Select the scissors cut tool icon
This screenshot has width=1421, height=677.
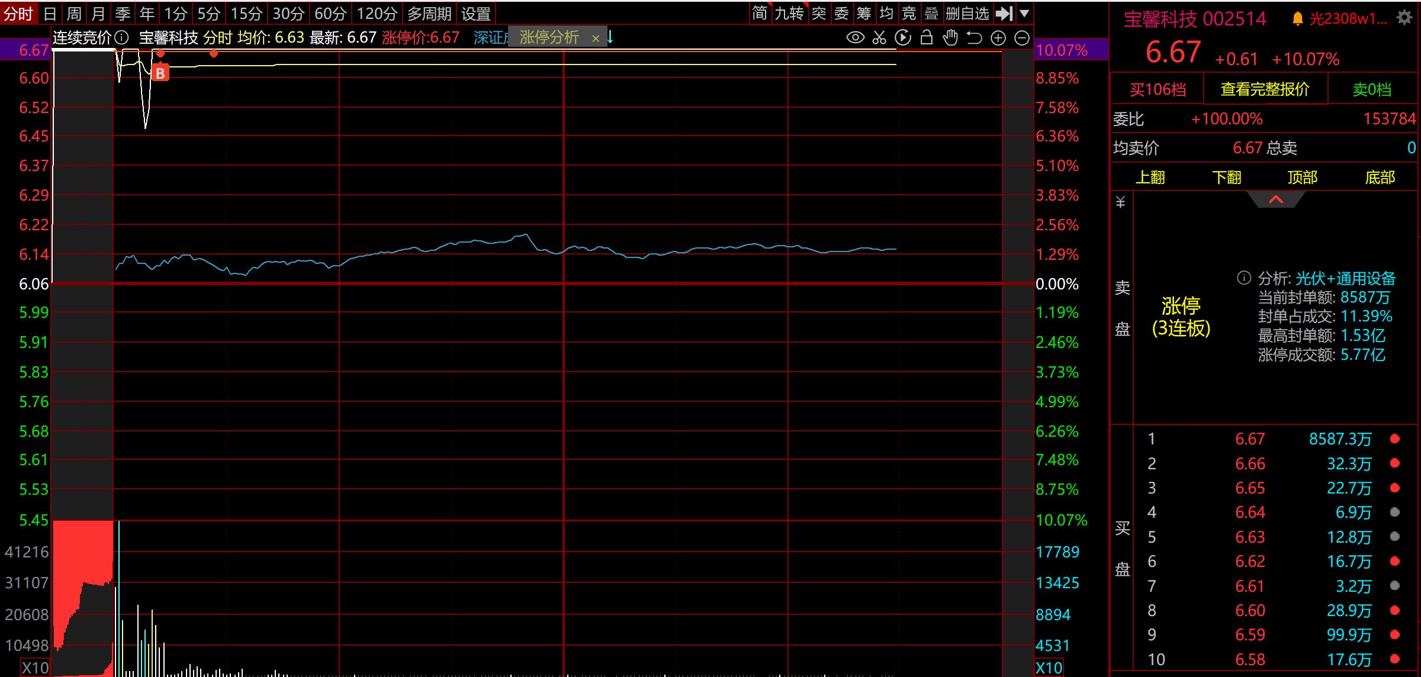click(879, 38)
